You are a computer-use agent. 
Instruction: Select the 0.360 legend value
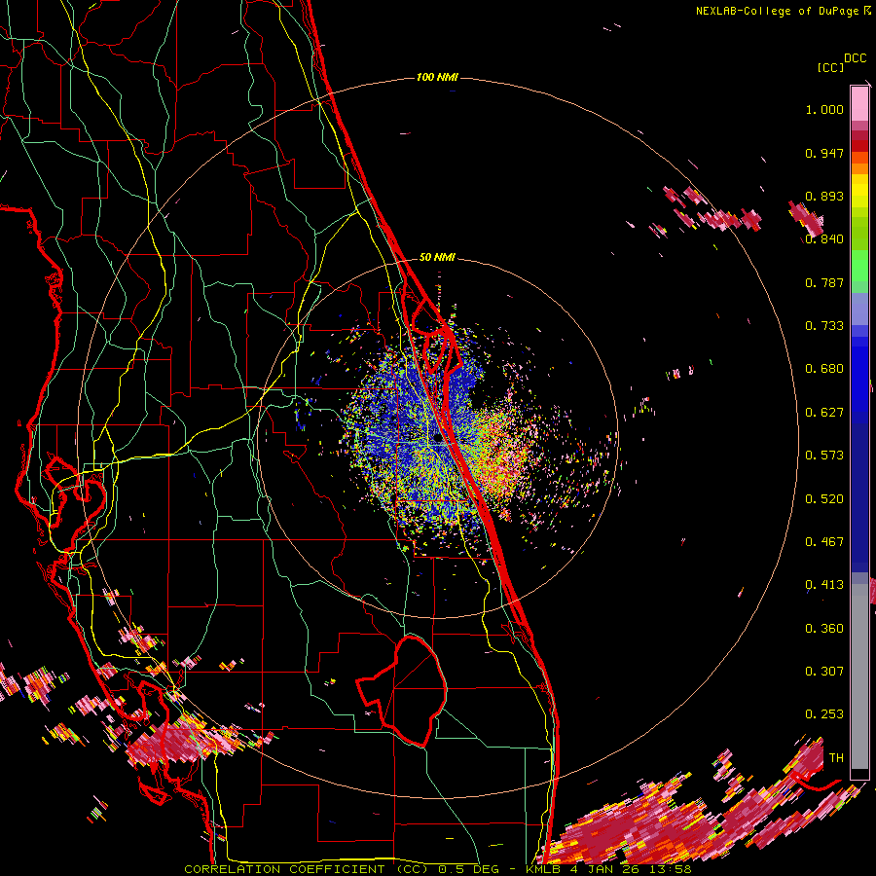coord(824,629)
